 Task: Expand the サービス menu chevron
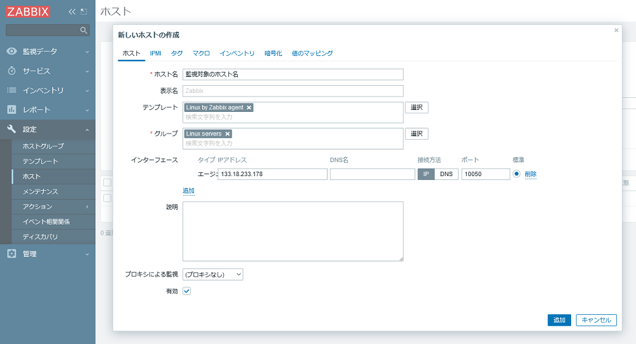pos(87,71)
